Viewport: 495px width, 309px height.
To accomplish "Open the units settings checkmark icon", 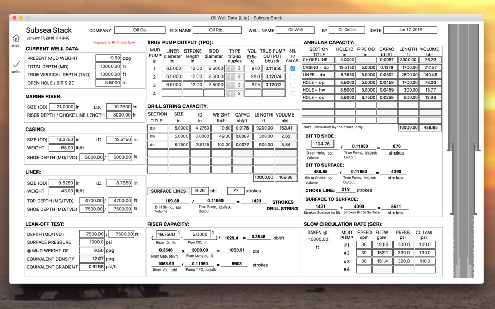I will click(16, 64).
